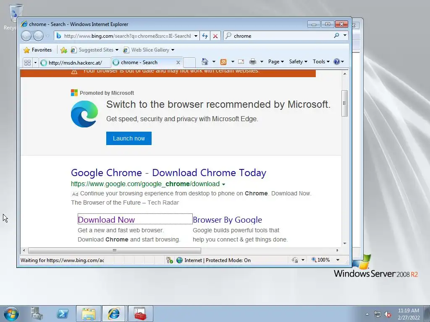Click the Microsoft Edge logo
Screen dimensions: 430x322
(84, 114)
